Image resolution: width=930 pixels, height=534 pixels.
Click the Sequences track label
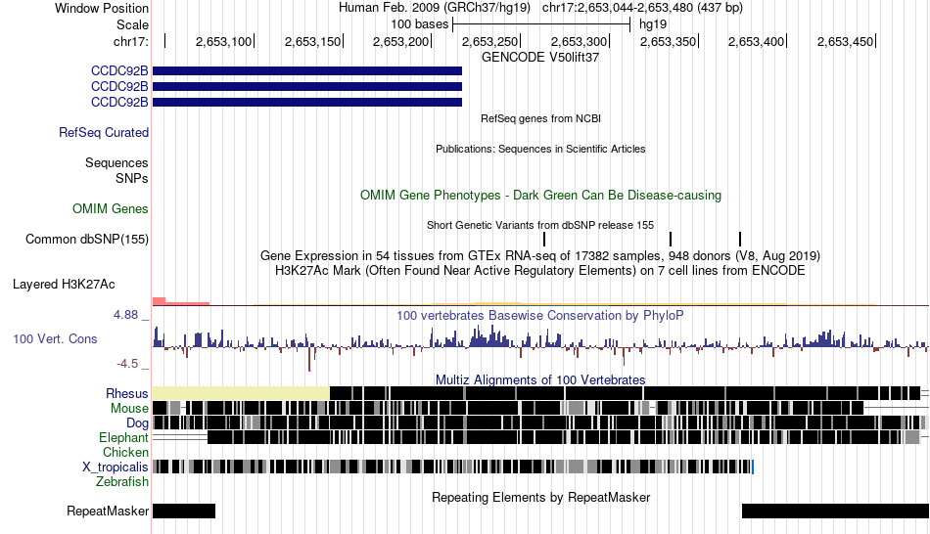116,162
